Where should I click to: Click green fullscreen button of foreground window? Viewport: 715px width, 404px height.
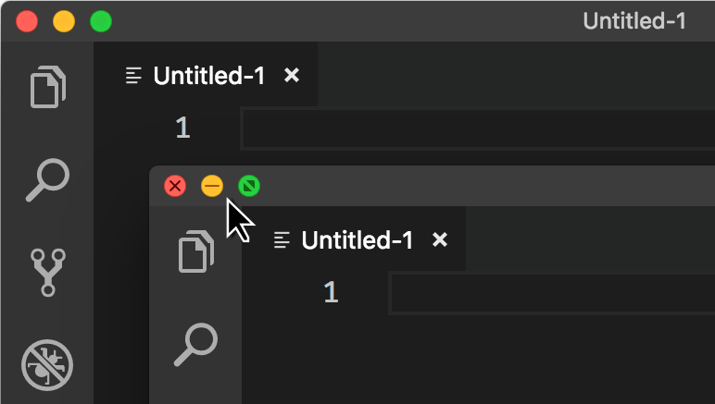coord(249,186)
